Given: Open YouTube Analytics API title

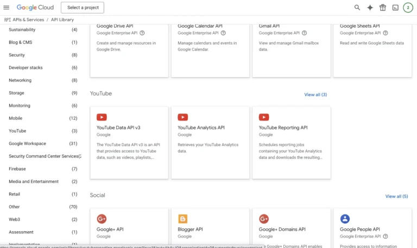Looking at the screenshot, I should click(x=201, y=128).
